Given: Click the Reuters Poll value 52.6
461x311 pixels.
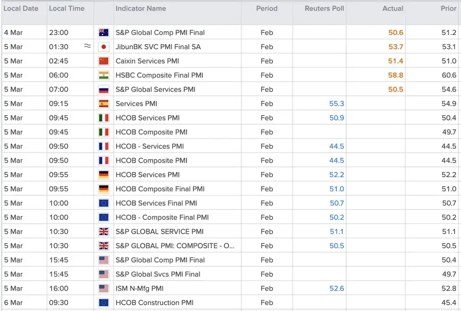Looking at the screenshot, I should coord(337,289).
